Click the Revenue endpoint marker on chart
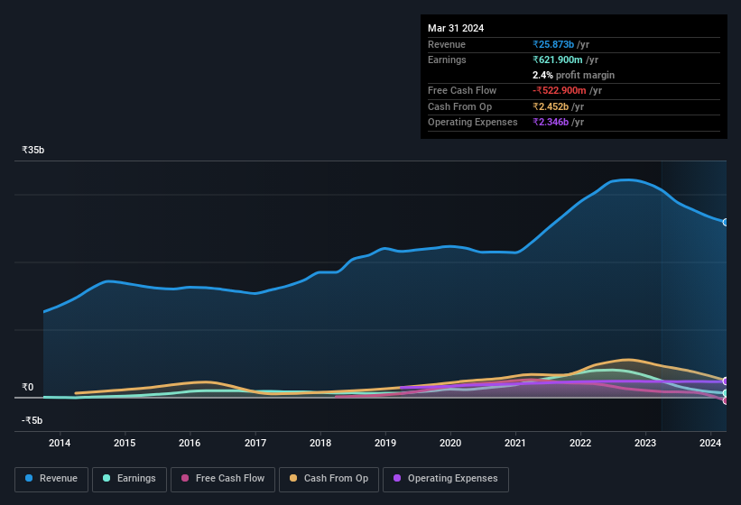This screenshot has width=741, height=505. [726, 223]
